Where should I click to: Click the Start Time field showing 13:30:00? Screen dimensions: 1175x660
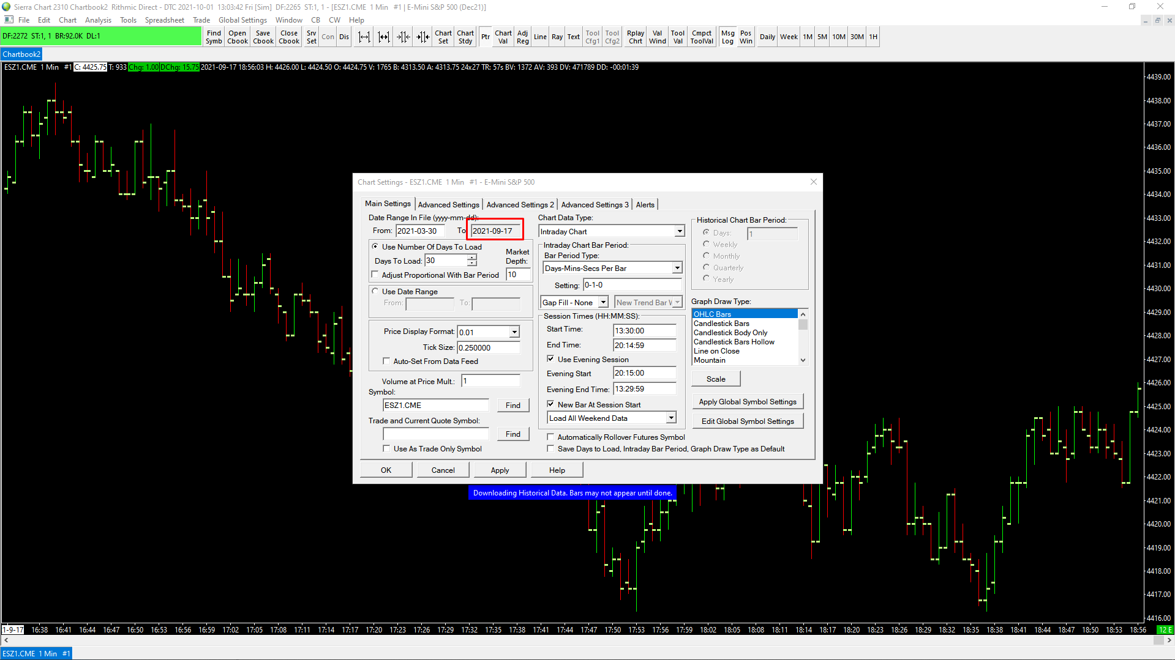(x=644, y=330)
